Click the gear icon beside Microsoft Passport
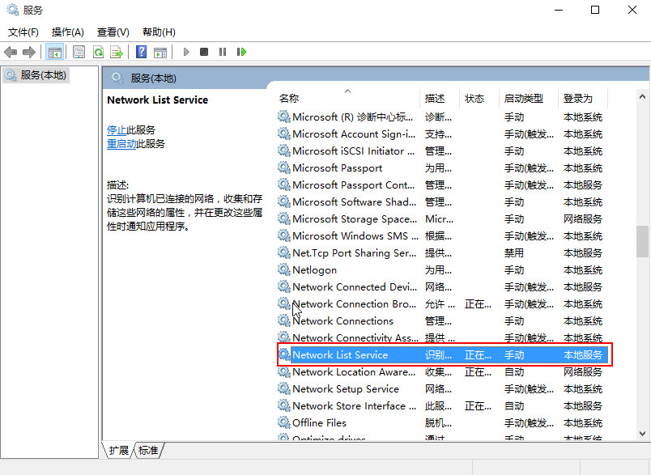The image size is (651, 475). click(x=284, y=168)
